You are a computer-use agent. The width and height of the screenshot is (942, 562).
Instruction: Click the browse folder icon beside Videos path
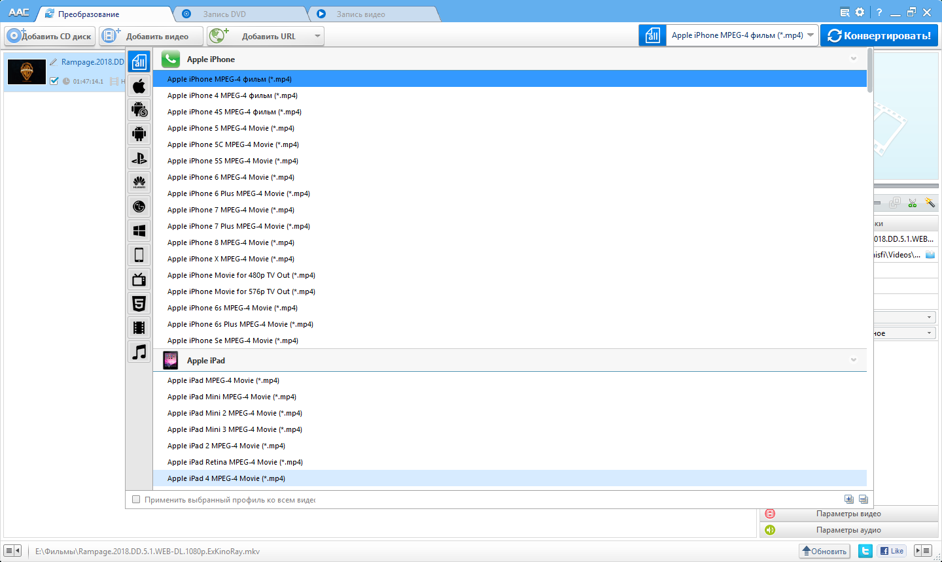pyautogui.click(x=930, y=255)
